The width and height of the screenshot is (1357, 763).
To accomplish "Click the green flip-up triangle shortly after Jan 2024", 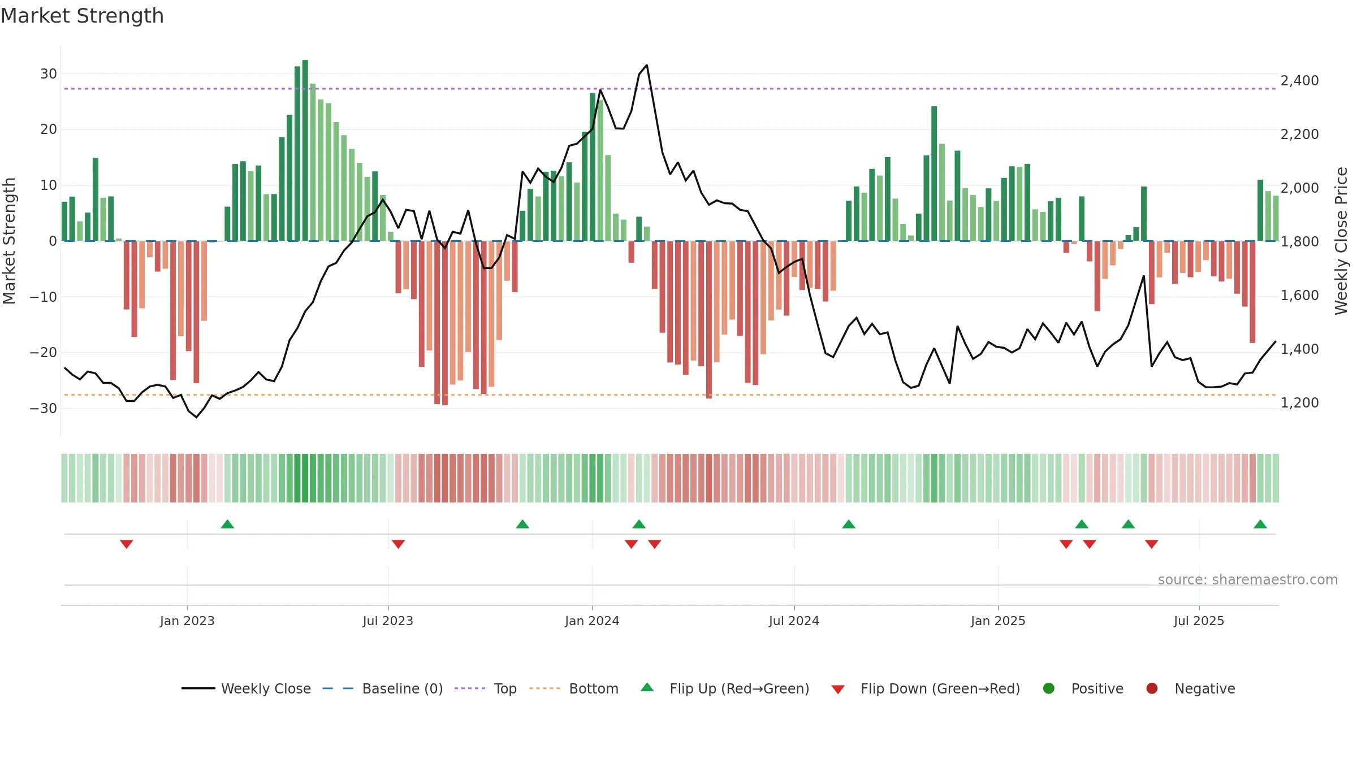I will 639,524.
